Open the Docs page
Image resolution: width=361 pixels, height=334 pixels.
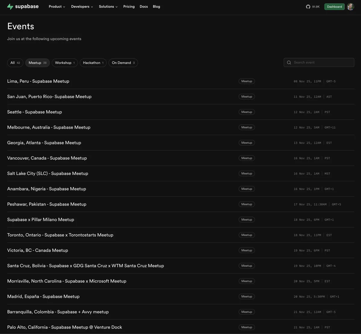pos(144,7)
